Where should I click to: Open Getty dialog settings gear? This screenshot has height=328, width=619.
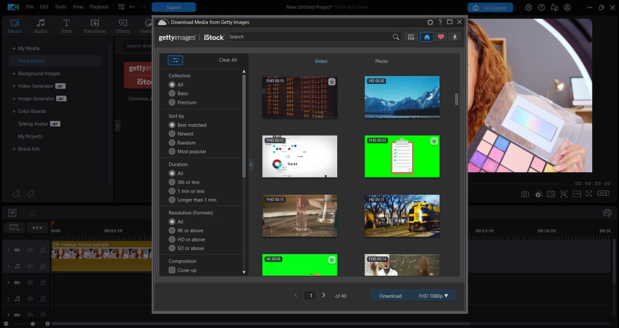(x=430, y=22)
